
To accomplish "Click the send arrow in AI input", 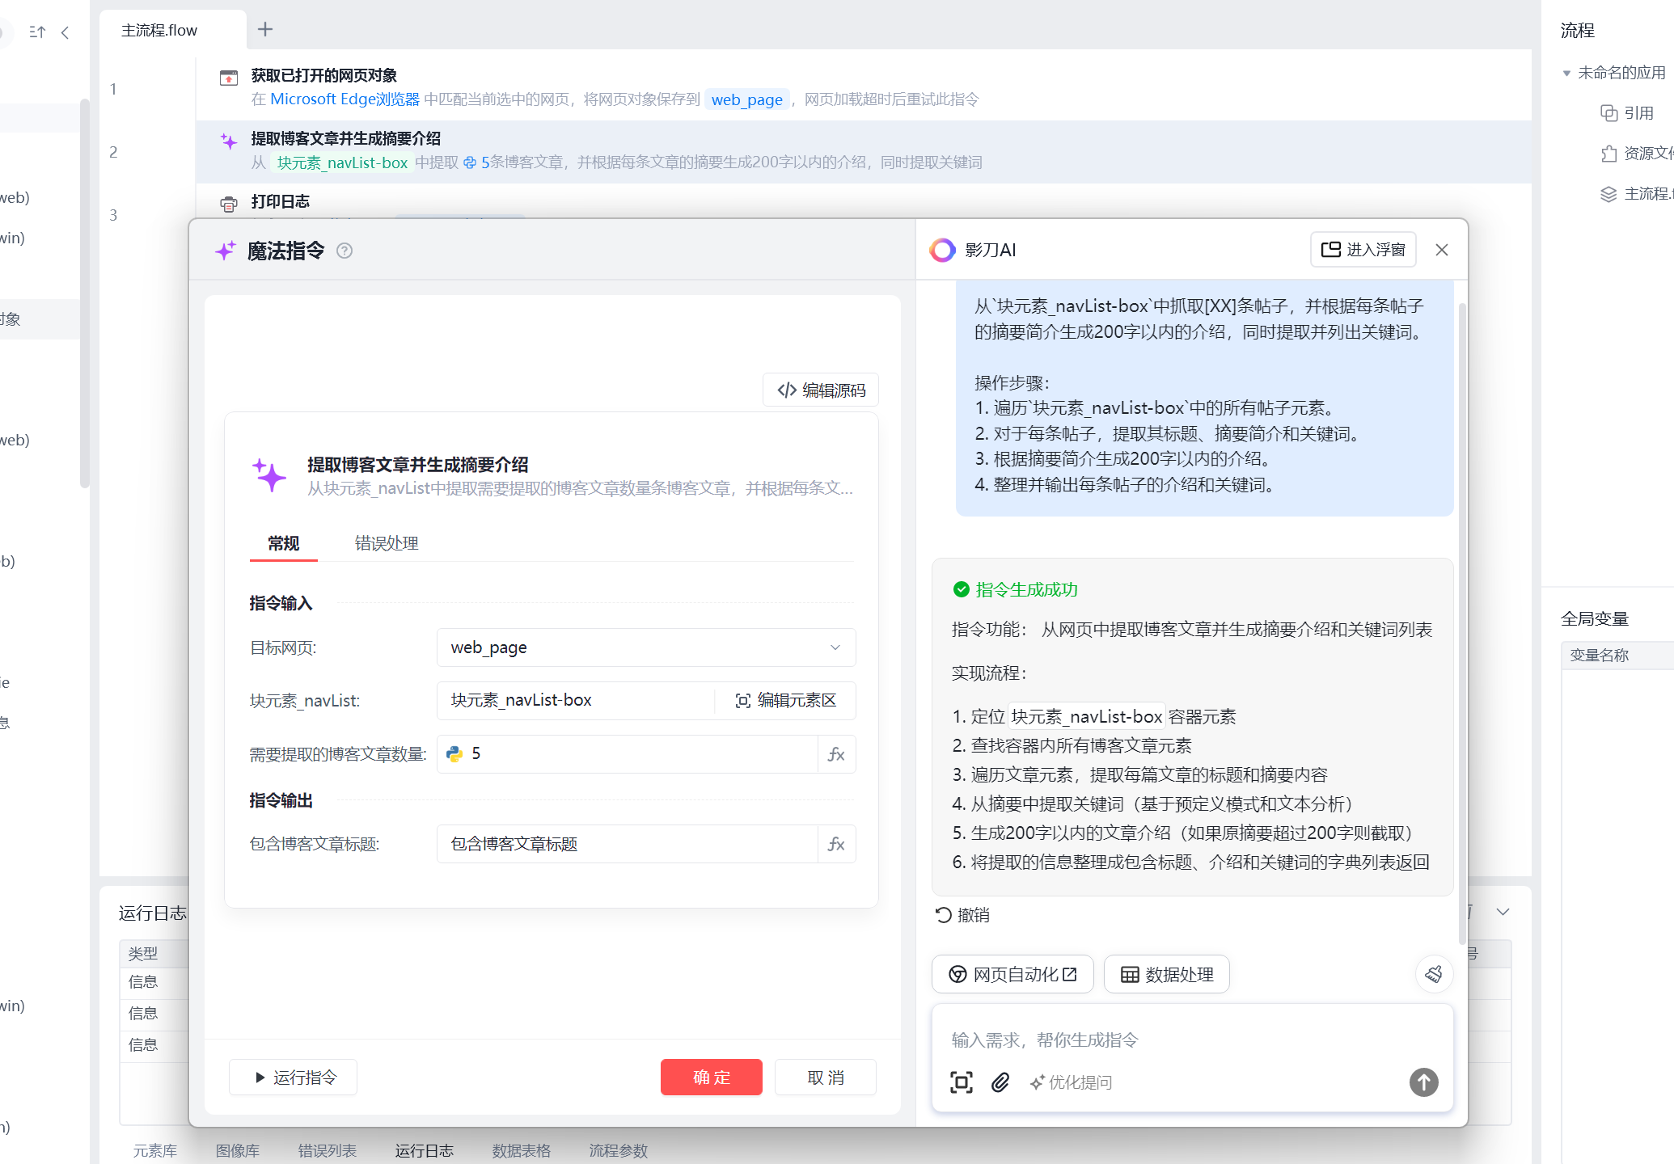I will point(1423,1082).
